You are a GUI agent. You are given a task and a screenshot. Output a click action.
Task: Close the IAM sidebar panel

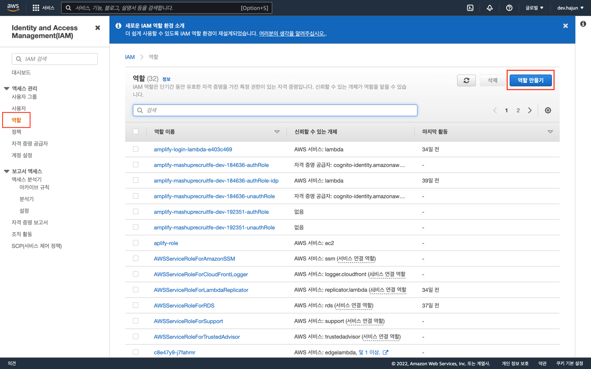click(98, 28)
